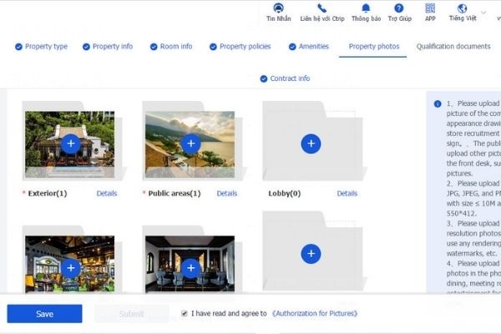
Task: Go to Amenities step
Action: [314, 47]
